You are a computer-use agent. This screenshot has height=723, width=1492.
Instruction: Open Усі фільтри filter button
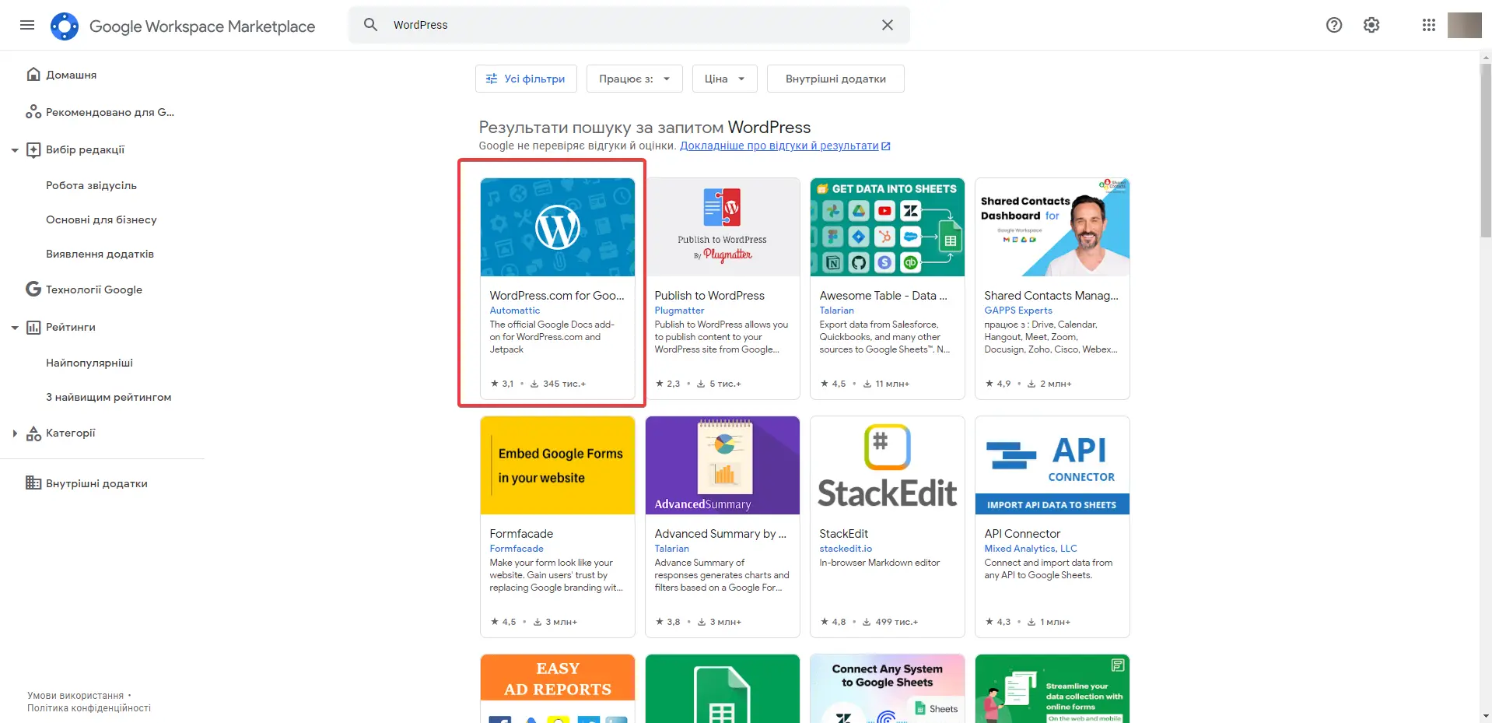(526, 79)
